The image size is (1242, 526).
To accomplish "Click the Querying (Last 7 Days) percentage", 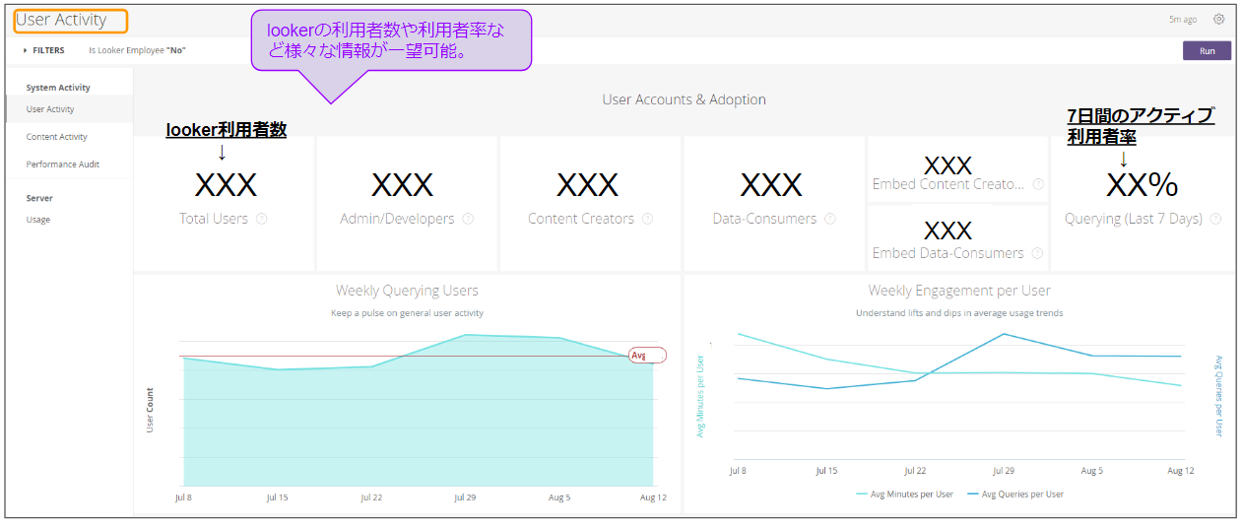I will click(1142, 185).
